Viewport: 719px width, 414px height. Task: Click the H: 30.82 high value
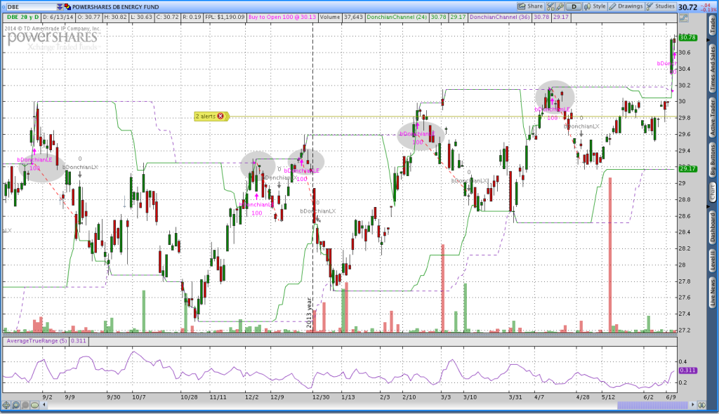click(x=115, y=17)
